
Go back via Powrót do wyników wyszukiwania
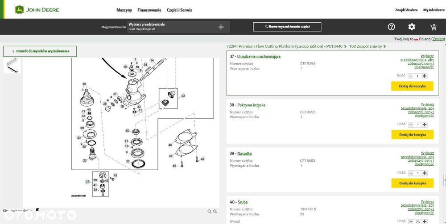point(40,51)
